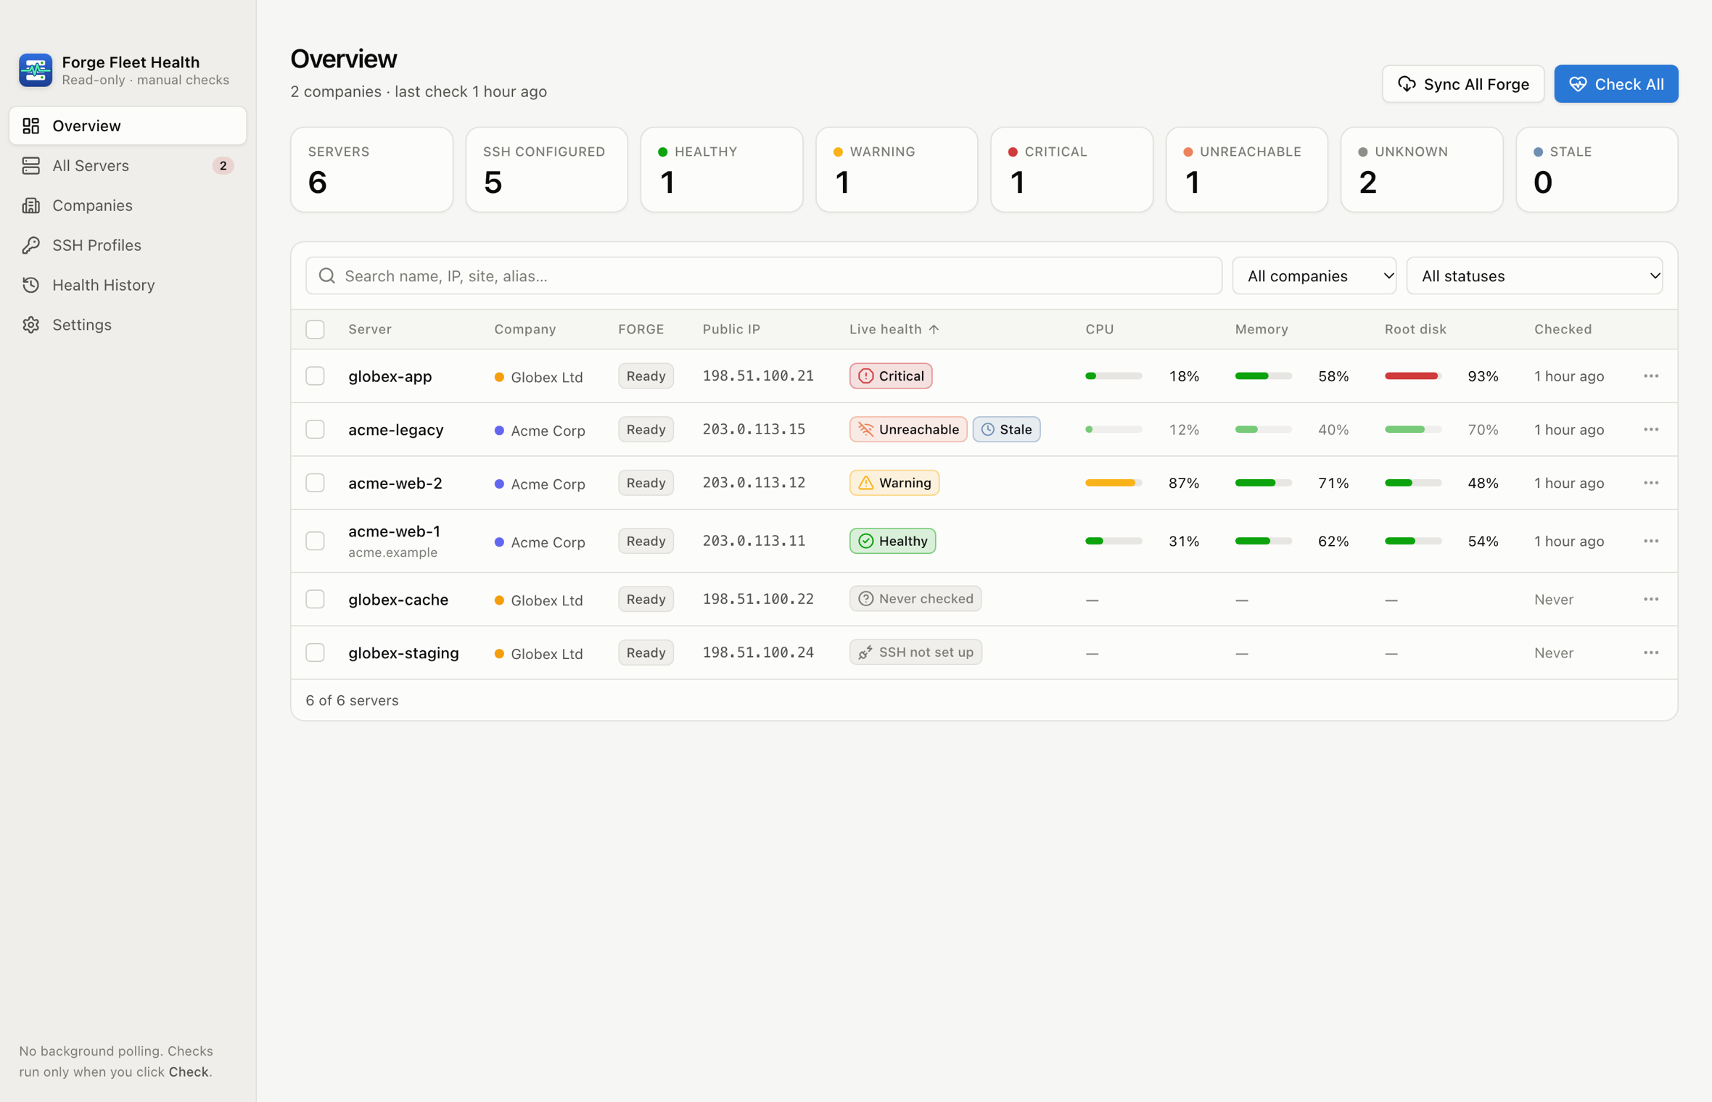Click the Critical status badge for globex-app
The height and width of the screenshot is (1102, 1712).
[890, 376]
